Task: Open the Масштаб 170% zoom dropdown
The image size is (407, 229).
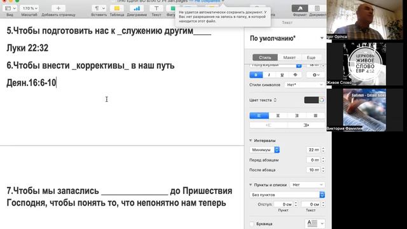Action: coord(29,8)
